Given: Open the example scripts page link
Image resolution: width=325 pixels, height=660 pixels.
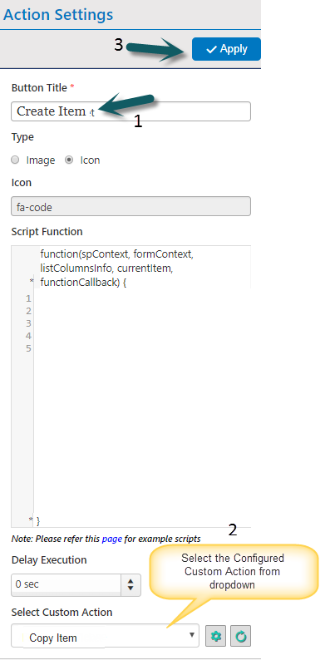Looking at the screenshot, I should [112, 539].
